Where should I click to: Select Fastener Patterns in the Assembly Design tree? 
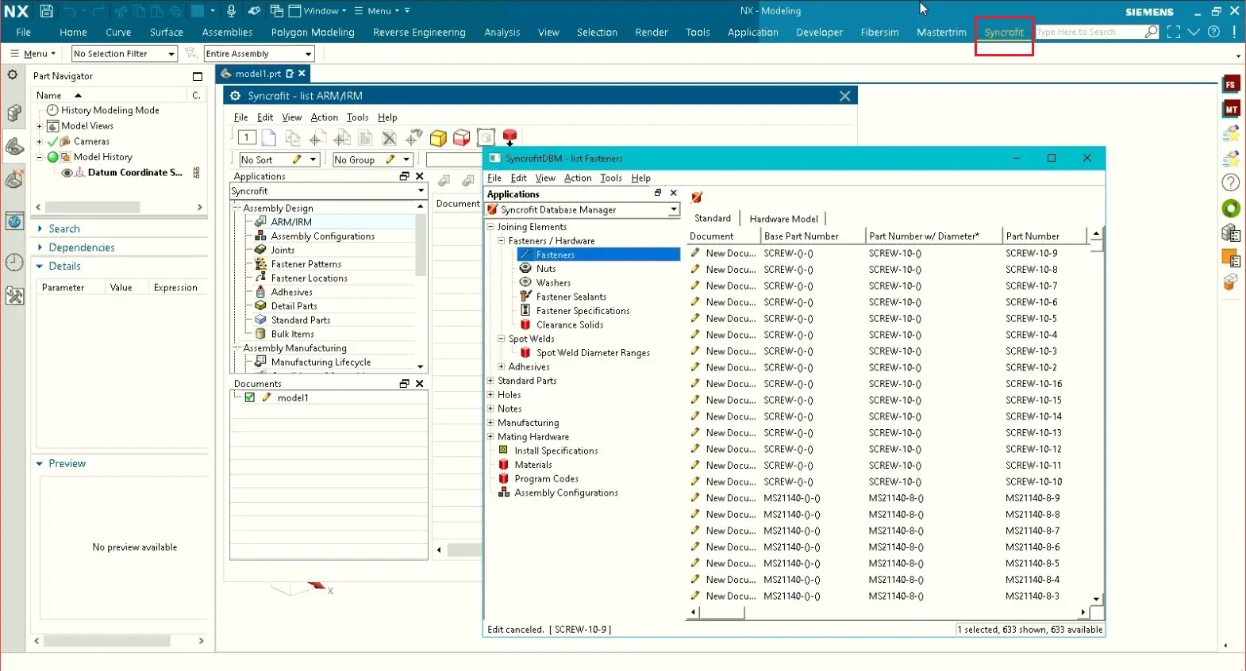click(x=306, y=264)
